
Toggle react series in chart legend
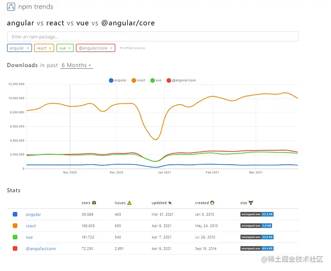pos(139,80)
